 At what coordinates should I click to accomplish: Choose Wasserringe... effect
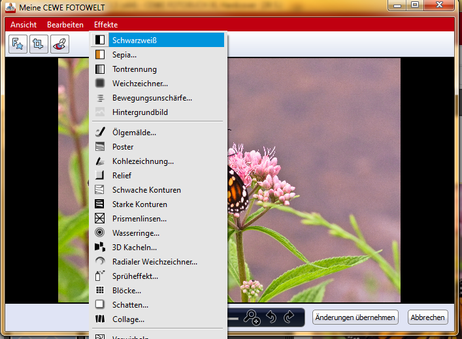(157, 233)
